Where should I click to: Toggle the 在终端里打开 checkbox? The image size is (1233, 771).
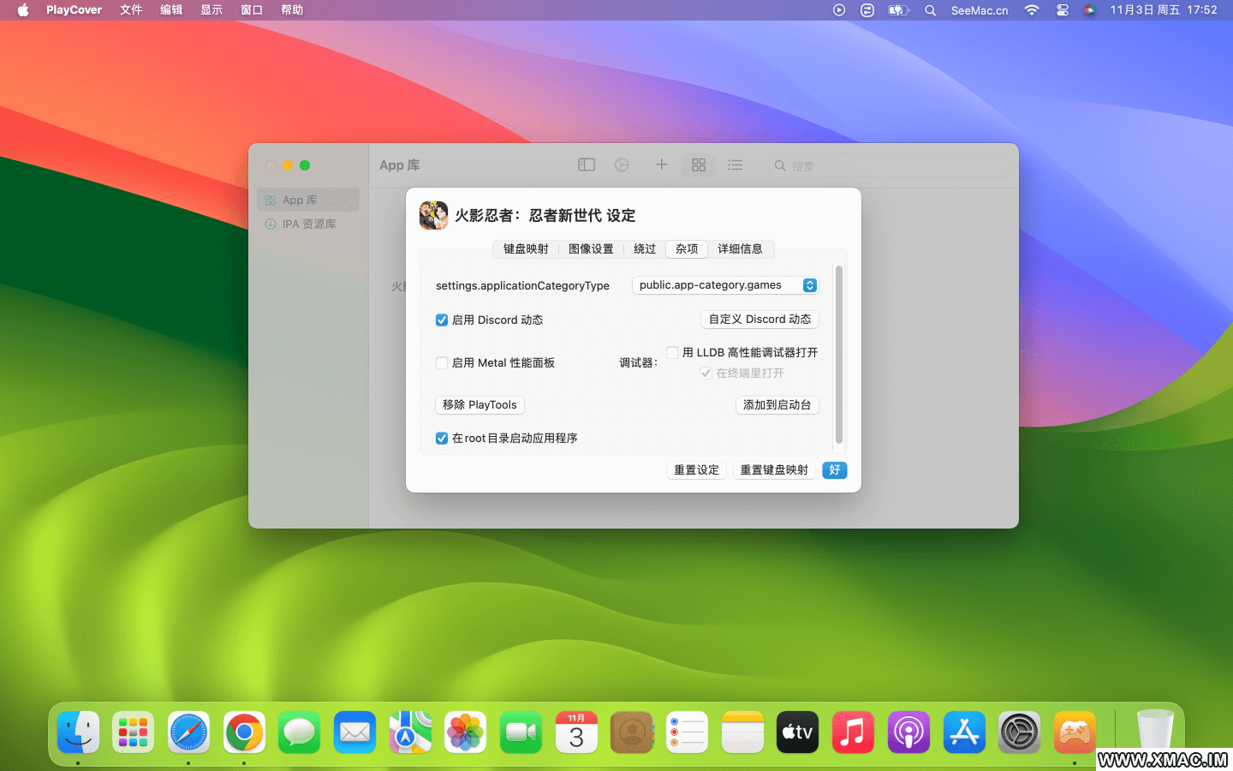(706, 373)
